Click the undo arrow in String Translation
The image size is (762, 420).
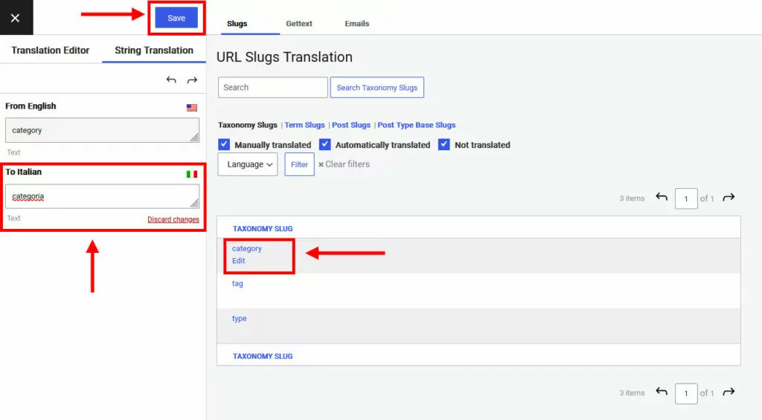[171, 80]
